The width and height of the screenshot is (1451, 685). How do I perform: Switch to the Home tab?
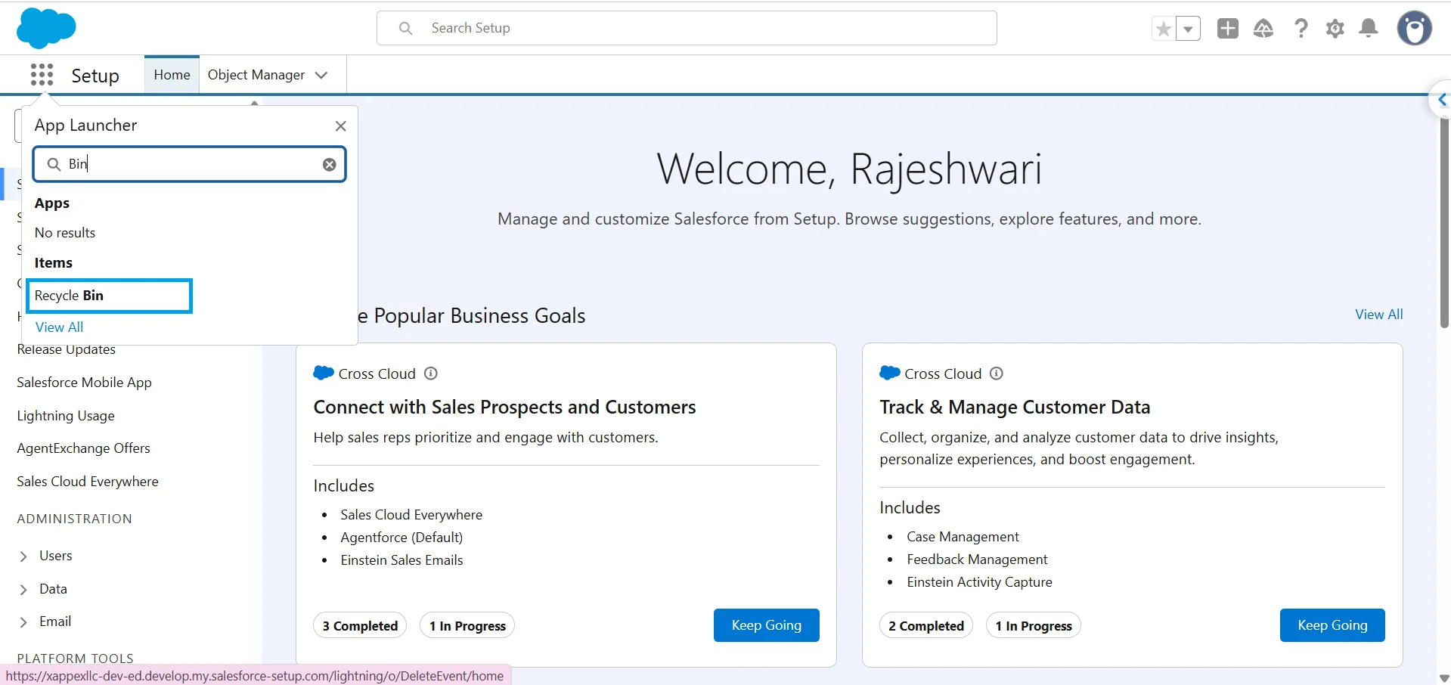click(x=172, y=75)
